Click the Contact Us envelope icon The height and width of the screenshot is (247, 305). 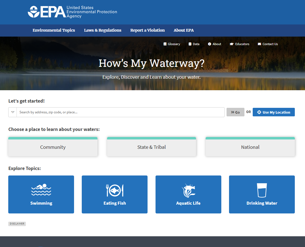tap(260, 44)
